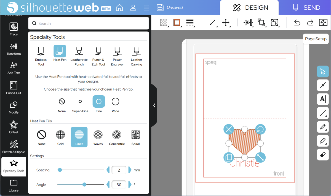Open the line color swatch dropdown

[177, 23]
